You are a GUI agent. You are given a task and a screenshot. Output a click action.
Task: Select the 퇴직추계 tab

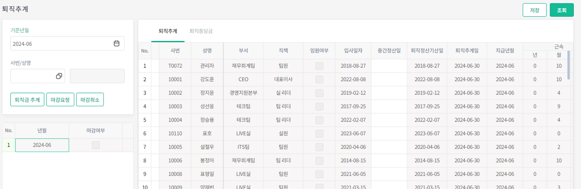point(168,31)
